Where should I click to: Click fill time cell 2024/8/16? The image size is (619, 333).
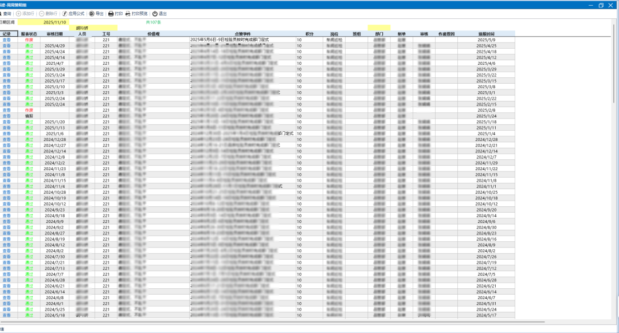click(x=487, y=239)
